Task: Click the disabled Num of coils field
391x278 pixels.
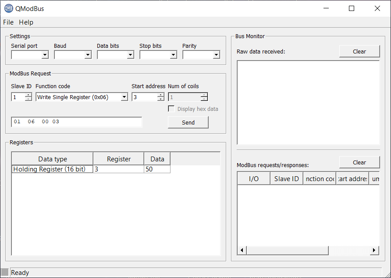Action: click(185, 97)
